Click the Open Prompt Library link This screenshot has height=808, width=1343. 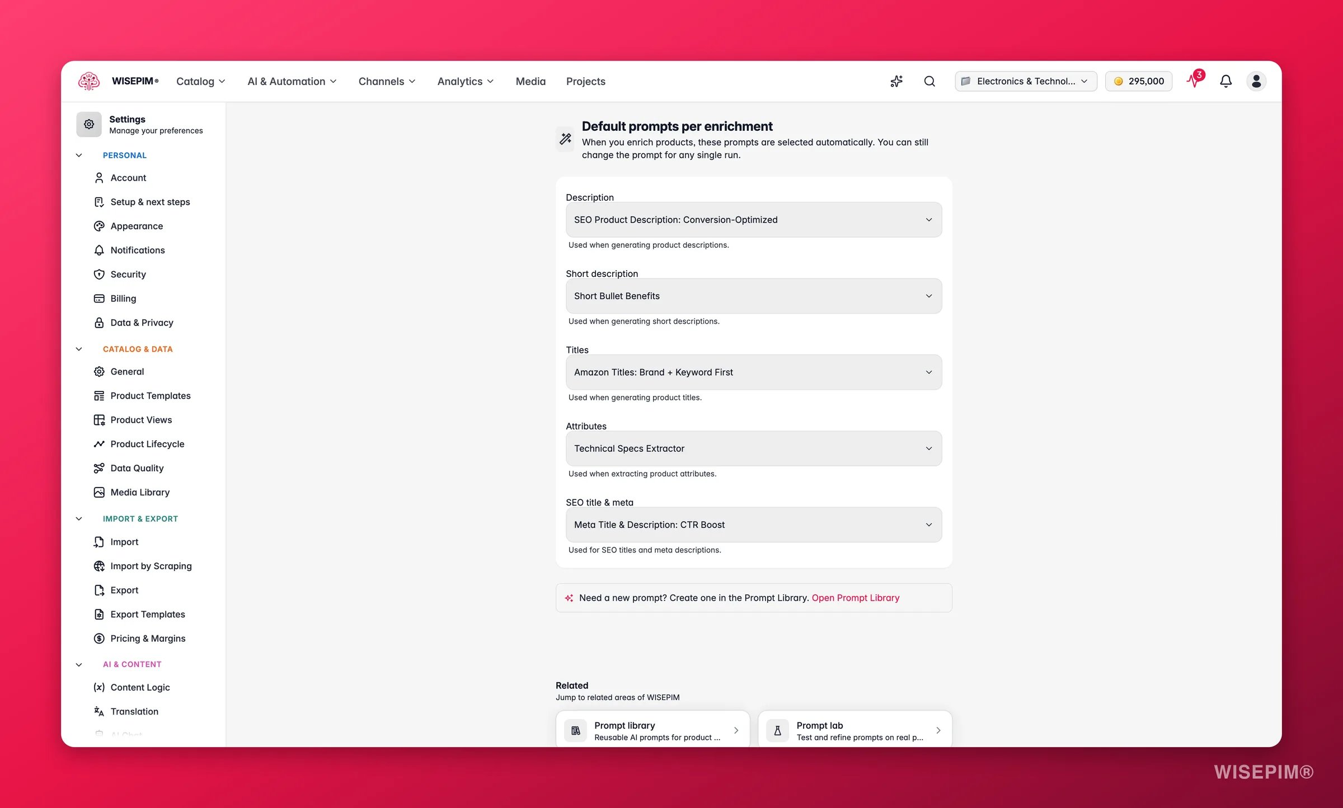(x=856, y=598)
